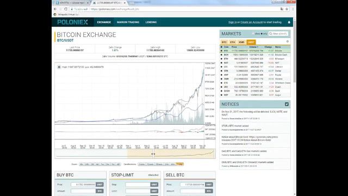Open notifications bell in Poloniex header
This screenshot has height=196, width=348.
289,22
